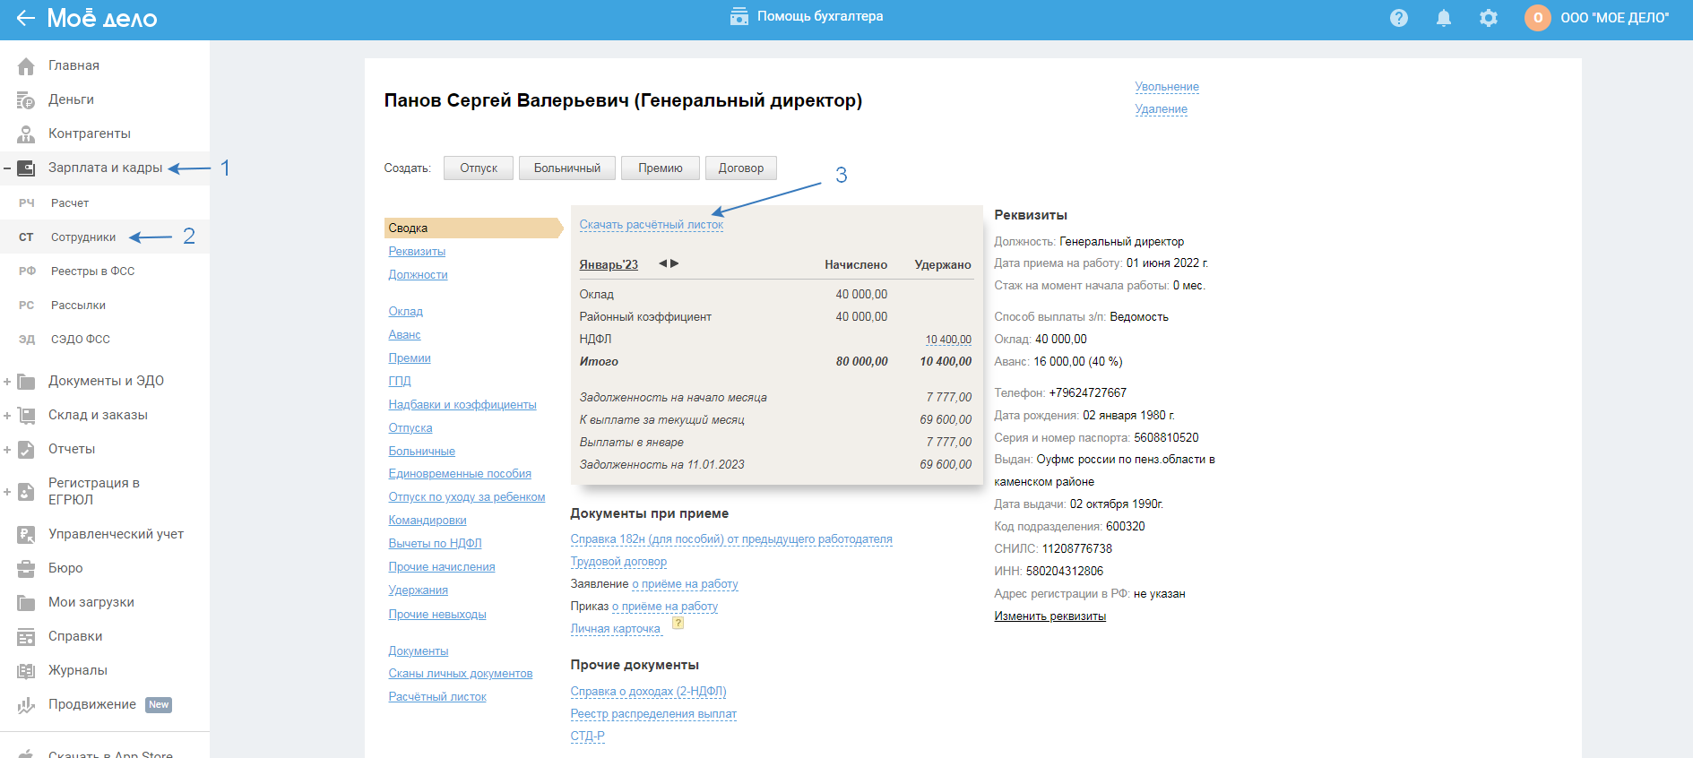This screenshot has width=1693, height=758.
Task: Click the back arrow in header
Action: click(x=25, y=18)
